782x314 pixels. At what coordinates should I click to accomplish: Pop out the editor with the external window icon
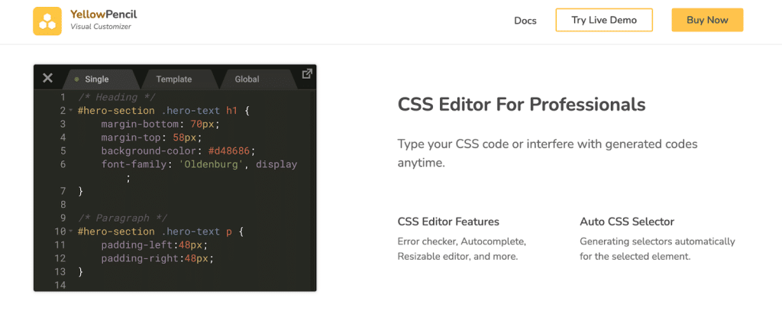click(x=307, y=74)
